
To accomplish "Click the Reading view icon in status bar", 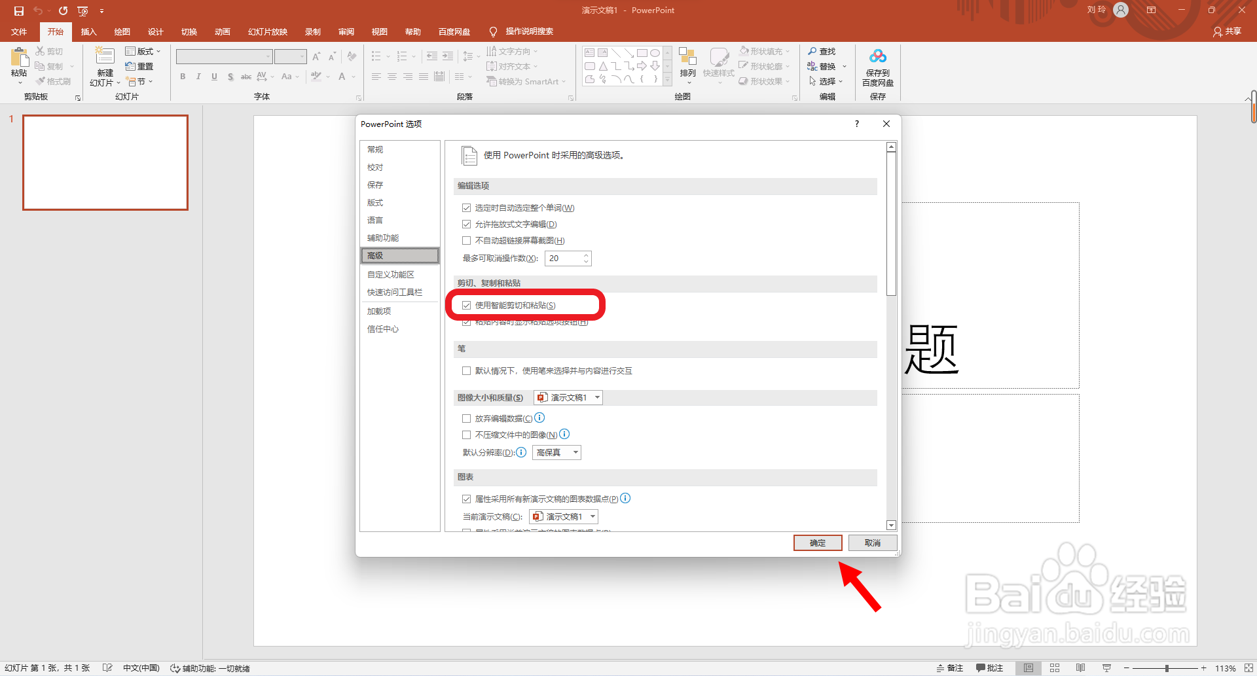I will coord(1081,668).
